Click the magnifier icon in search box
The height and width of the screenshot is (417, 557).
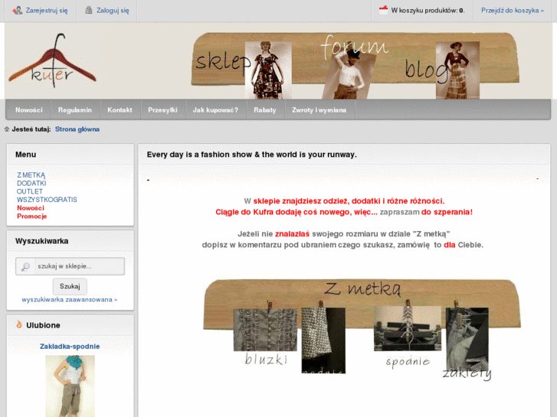click(x=25, y=266)
